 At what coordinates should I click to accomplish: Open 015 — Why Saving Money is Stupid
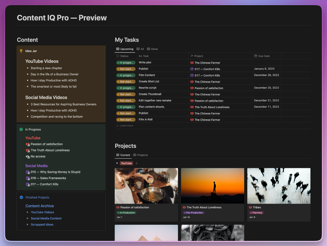55,172
